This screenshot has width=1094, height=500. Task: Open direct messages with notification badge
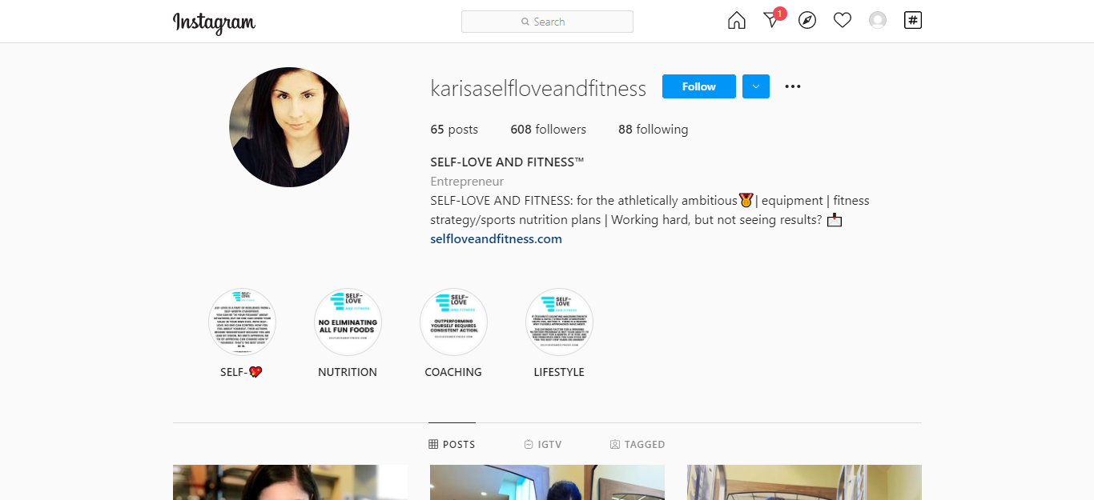click(773, 19)
